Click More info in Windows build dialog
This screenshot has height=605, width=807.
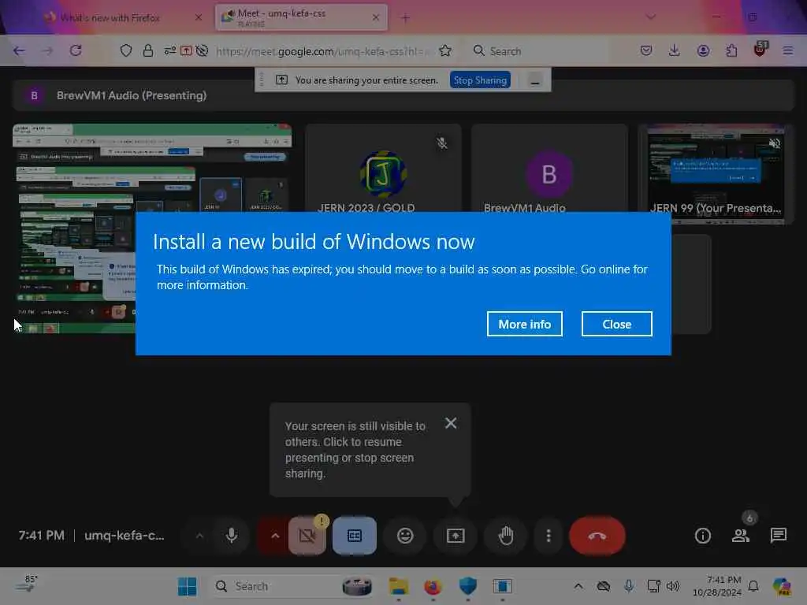click(x=524, y=324)
